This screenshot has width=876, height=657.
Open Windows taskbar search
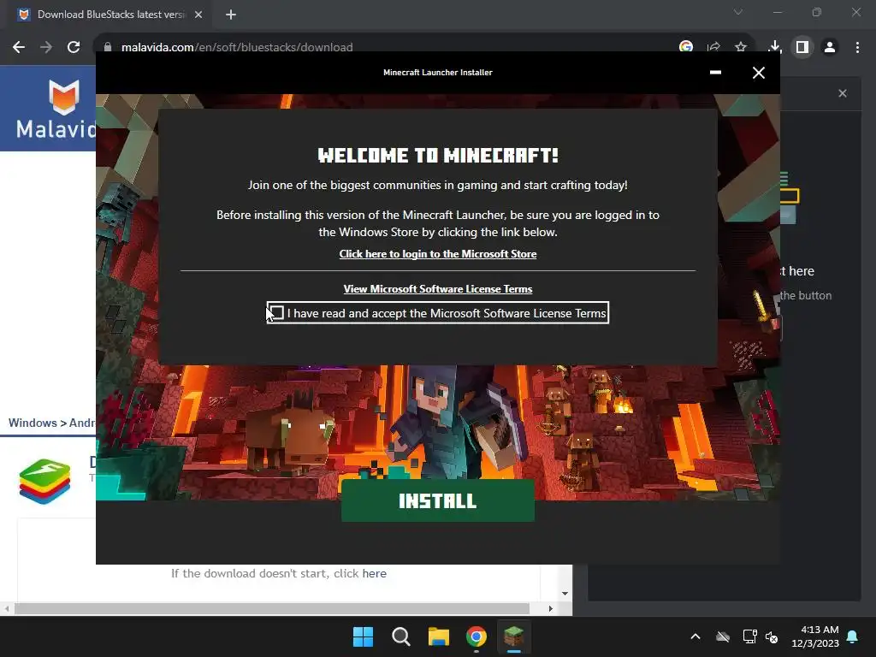click(x=400, y=636)
